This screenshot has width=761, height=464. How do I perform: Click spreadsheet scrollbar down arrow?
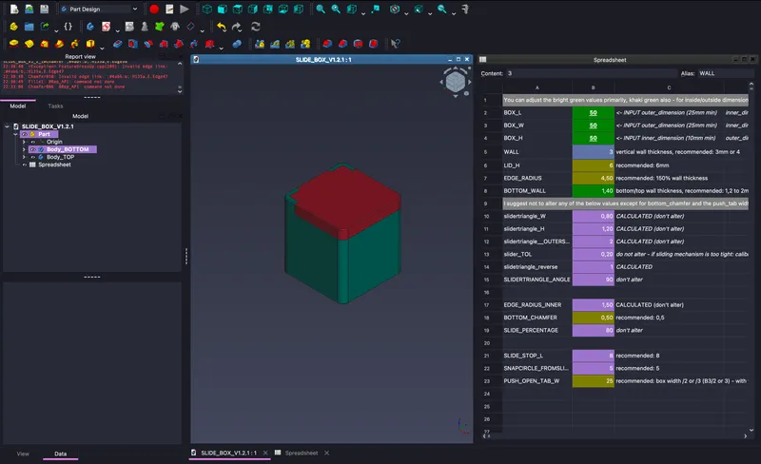pyautogui.click(x=751, y=430)
